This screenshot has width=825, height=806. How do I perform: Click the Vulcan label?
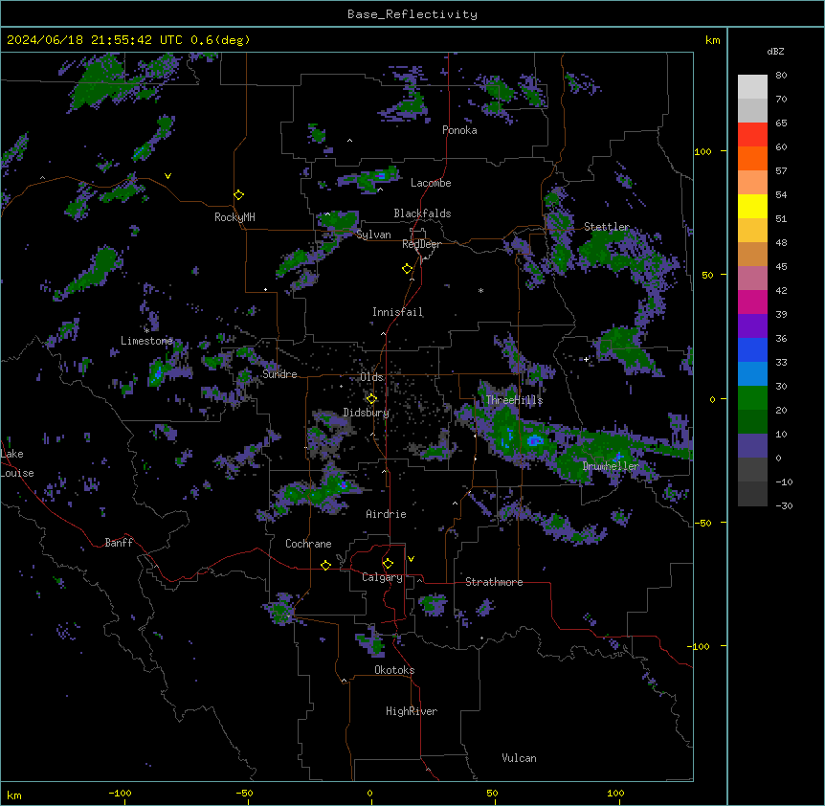click(x=519, y=758)
